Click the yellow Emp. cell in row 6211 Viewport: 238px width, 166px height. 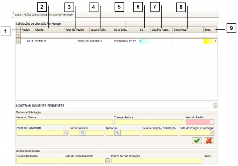pyautogui.click(x=210, y=41)
